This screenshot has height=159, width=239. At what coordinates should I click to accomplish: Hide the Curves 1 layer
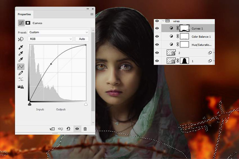(x=157, y=28)
